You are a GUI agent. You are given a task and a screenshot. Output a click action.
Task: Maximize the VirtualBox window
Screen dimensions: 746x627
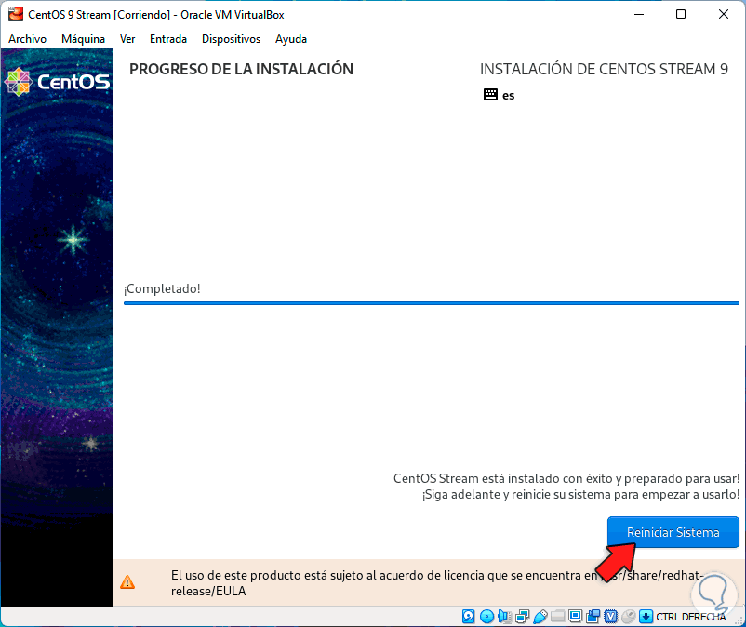pyautogui.click(x=681, y=14)
